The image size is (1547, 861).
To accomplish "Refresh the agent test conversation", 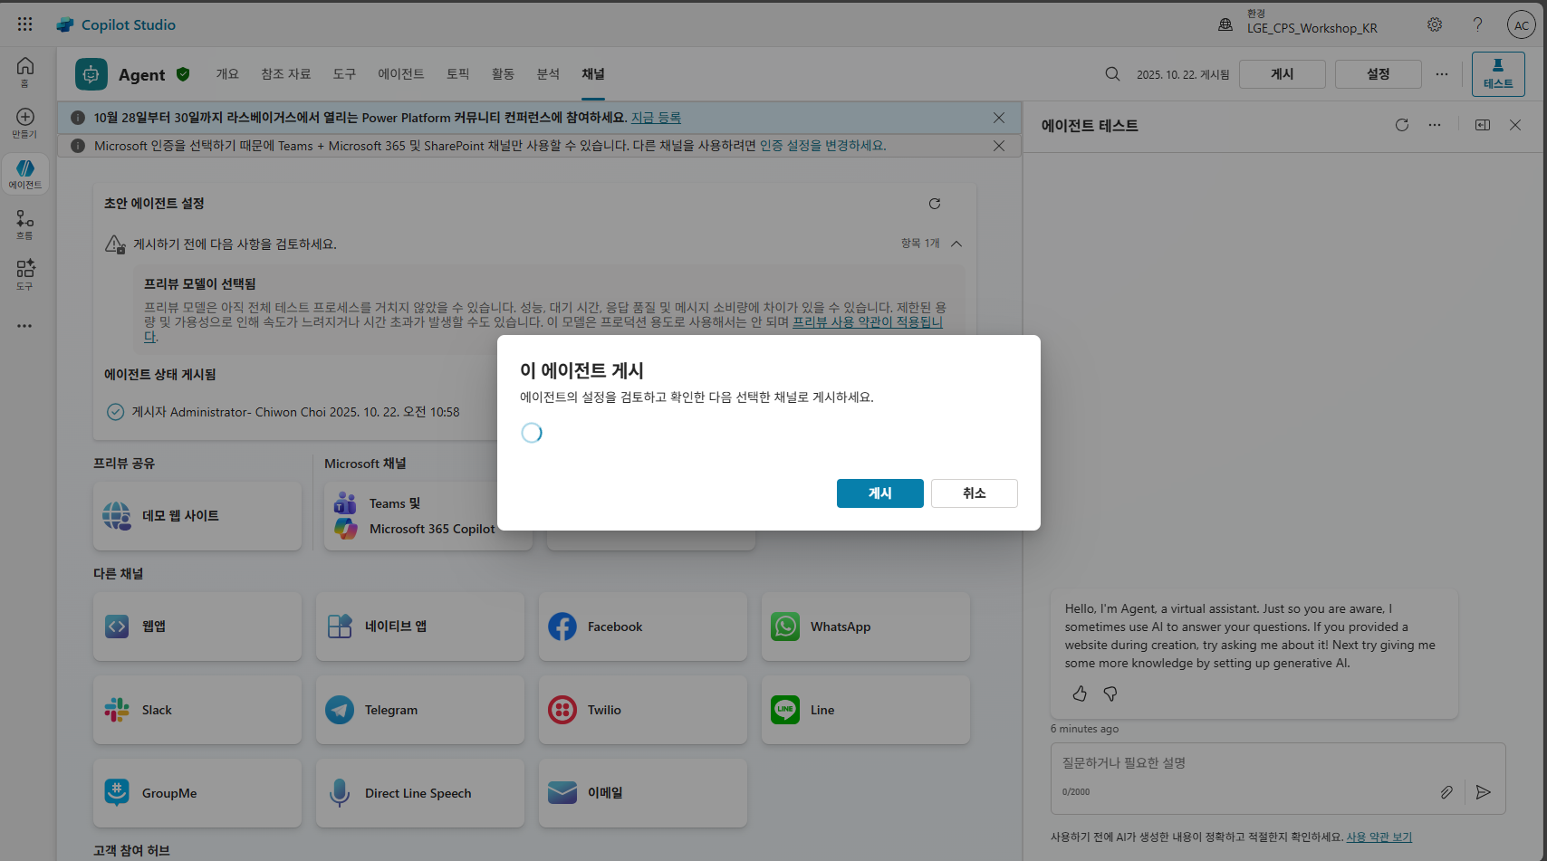I will tap(1402, 125).
